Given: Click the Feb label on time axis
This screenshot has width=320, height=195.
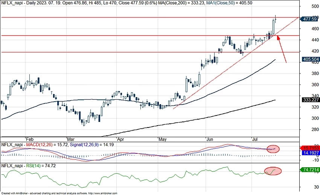Looking at the screenshot, I should click(x=30, y=139).
